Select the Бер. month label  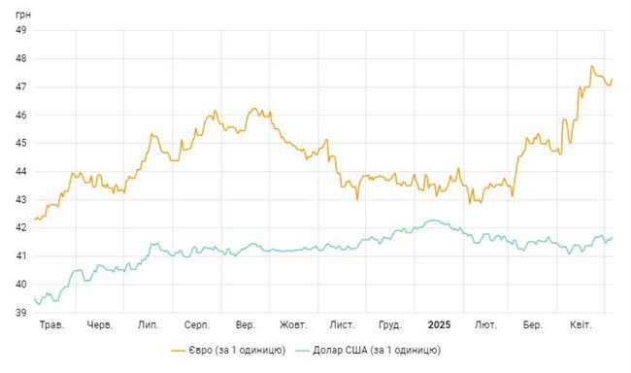coord(532,324)
